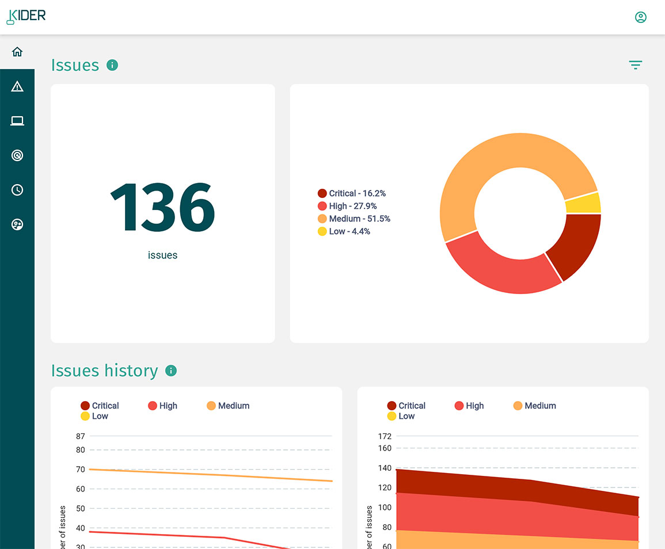The width and height of the screenshot is (665, 549).
Task: Open the warning triangle issues page
Action: click(x=17, y=87)
